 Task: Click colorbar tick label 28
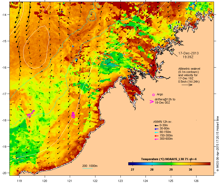click(x=152, y=170)
